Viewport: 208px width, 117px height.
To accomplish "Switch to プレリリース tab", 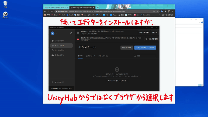I will [103, 56].
